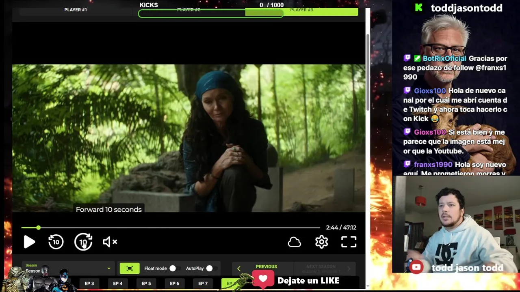Click BotRixOficial username in chat
Image resolution: width=520 pixels, height=292 pixels.
pyautogui.click(x=444, y=58)
